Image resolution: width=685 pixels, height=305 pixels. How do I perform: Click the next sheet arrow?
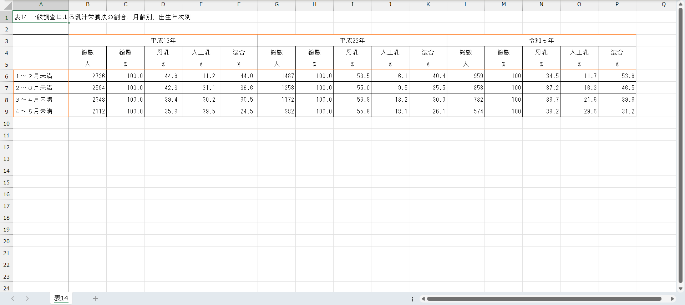[x=27, y=299]
